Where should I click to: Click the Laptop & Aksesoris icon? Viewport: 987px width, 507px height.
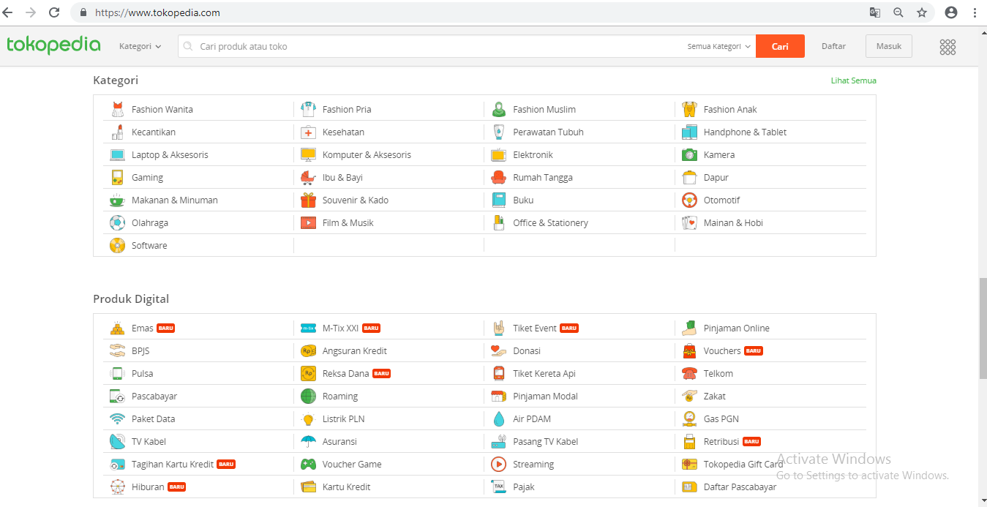click(x=117, y=155)
